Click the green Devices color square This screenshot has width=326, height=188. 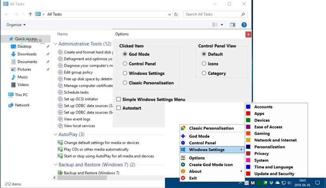[248, 120]
